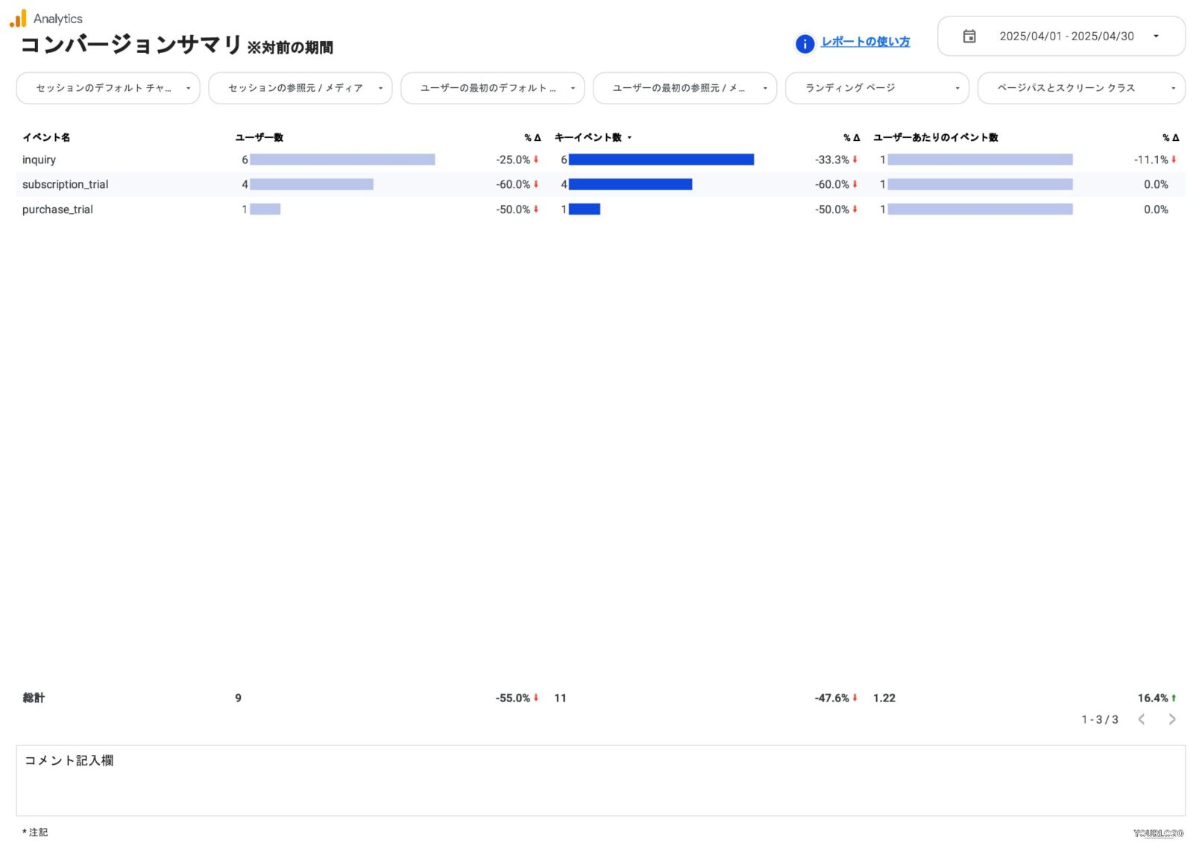Expand ランディング ページ filter dropdown
1202x849 pixels.
point(877,88)
